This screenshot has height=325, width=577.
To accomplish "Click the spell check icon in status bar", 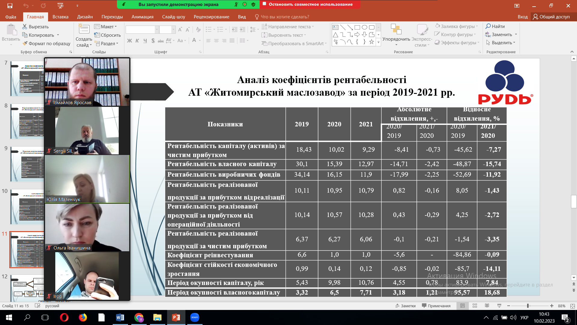I will [38, 306].
